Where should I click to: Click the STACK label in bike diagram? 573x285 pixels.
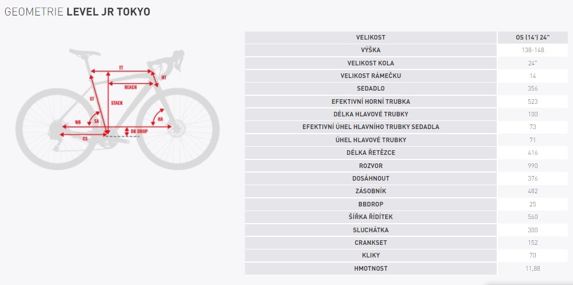point(116,103)
